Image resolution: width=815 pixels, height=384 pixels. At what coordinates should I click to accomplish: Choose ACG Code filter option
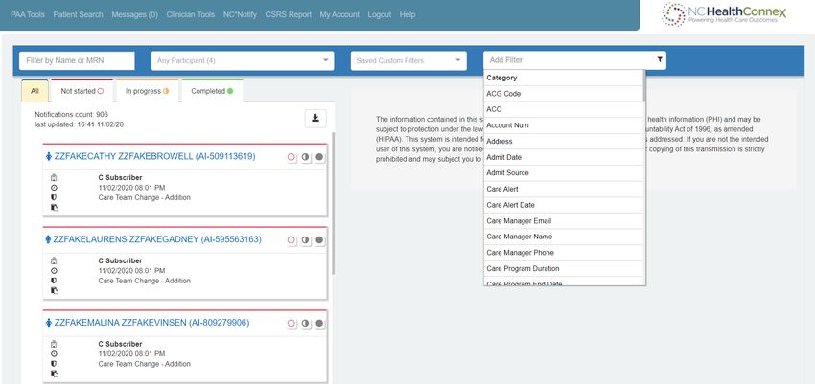point(564,94)
